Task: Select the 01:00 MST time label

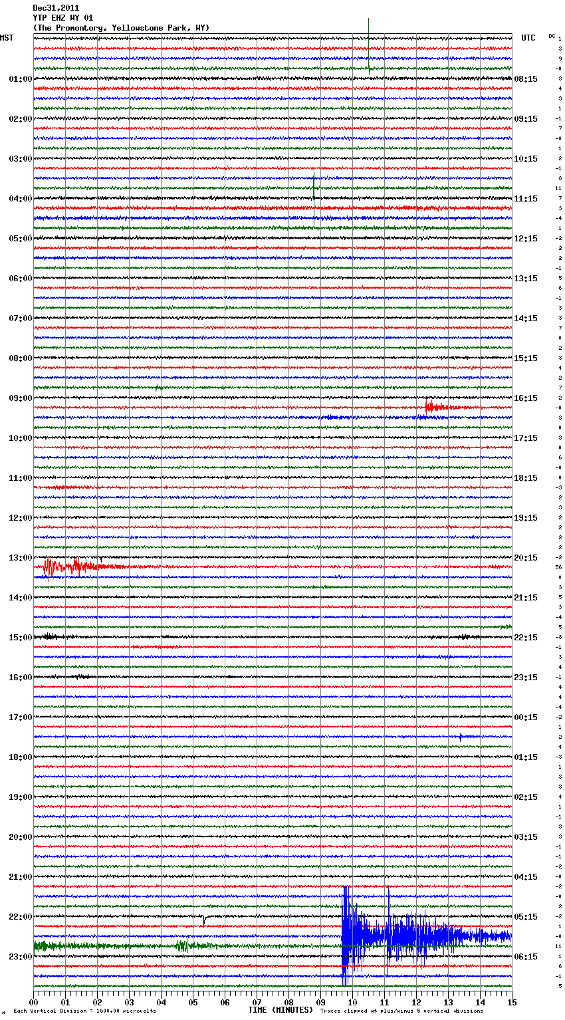Action: coord(21,79)
